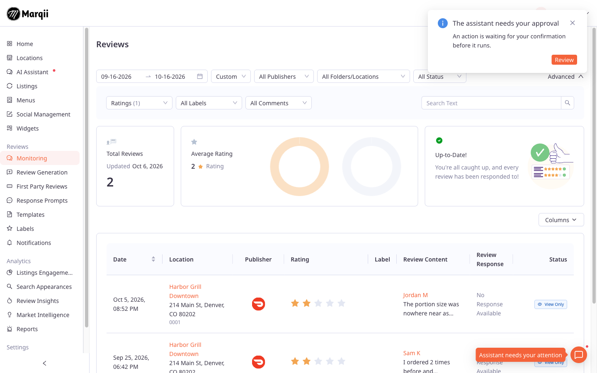Screen dimensions: 597x373
Task: Open Market Intelligence analytics
Action: click(x=43, y=315)
